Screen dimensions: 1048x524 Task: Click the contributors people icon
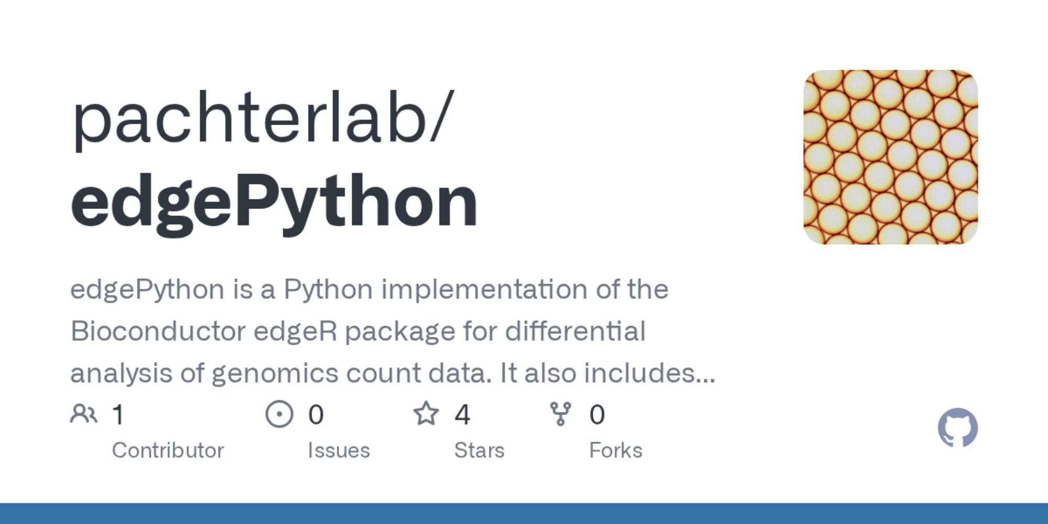click(x=84, y=414)
